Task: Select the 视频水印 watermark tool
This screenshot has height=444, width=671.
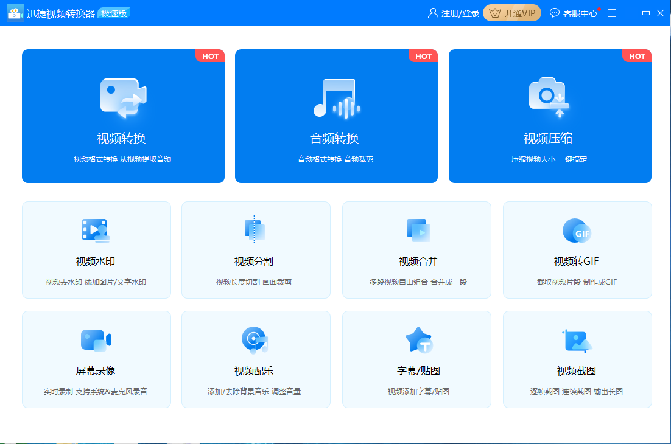Action: (x=96, y=249)
